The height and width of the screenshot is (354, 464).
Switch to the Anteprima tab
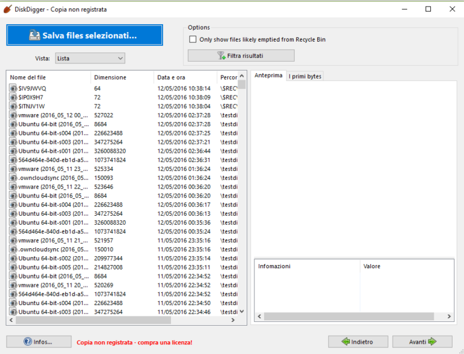[268, 76]
